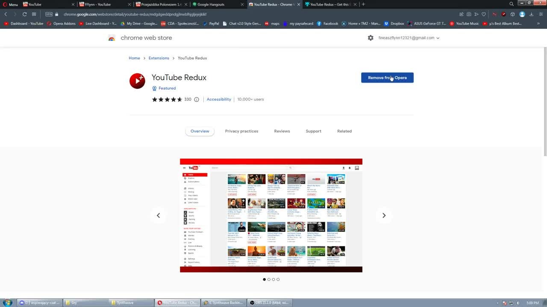Reload the page with the refresh icon
547x307 pixels.
24,14
